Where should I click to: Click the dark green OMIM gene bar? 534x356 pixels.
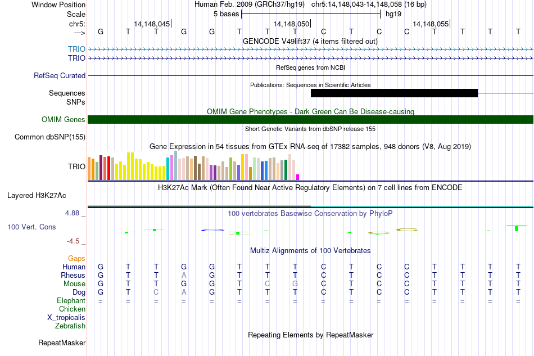click(310, 120)
